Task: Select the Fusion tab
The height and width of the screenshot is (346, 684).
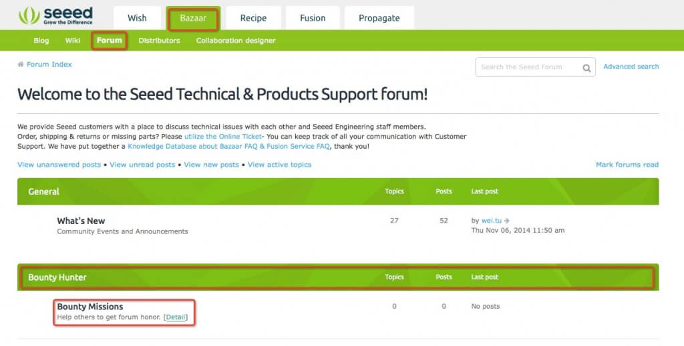Action: click(313, 18)
